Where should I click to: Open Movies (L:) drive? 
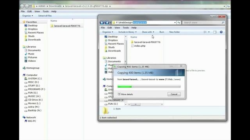click(x=32, y=103)
